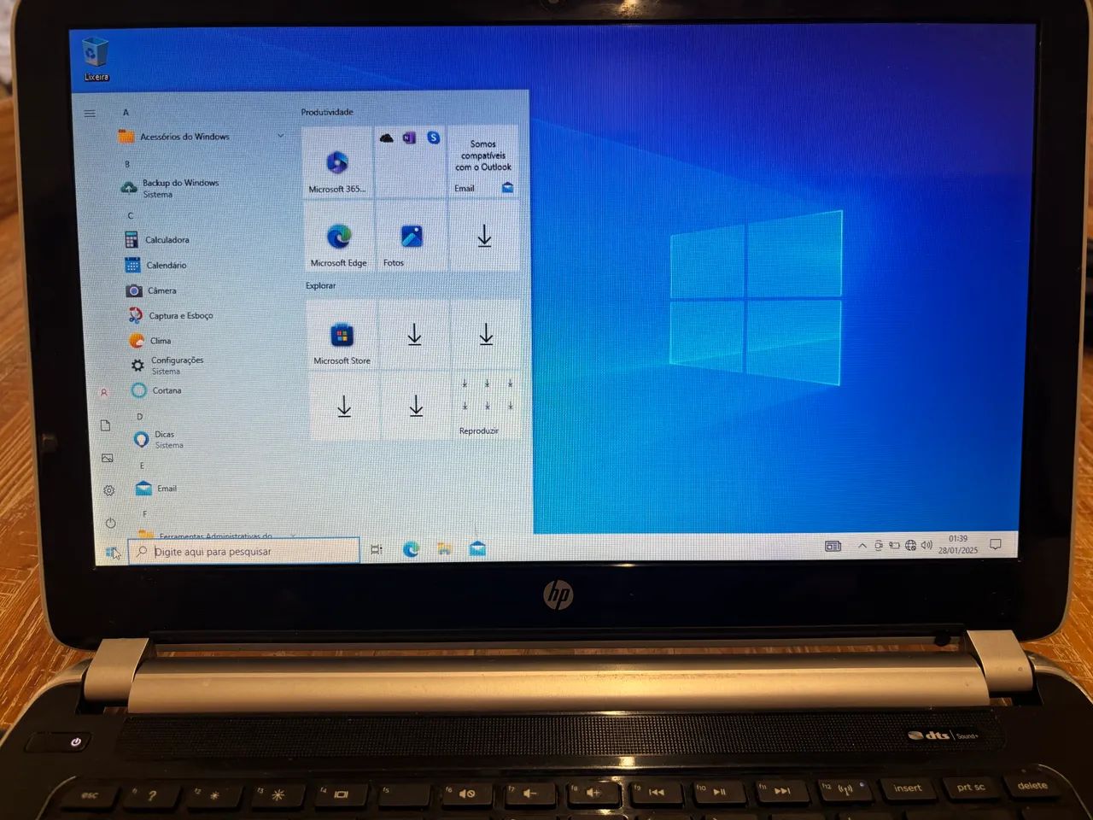Jump to letter C section header
This screenshot has width=1093, height=820.
[x=130, y=216]
